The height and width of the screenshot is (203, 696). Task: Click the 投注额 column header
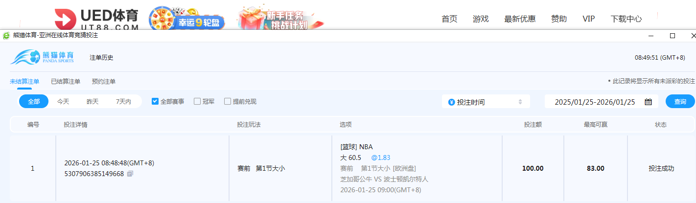[533, 125]
